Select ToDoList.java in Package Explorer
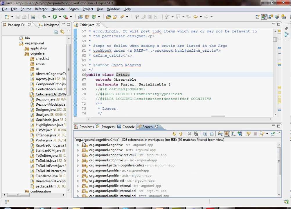 coord(48,161)
